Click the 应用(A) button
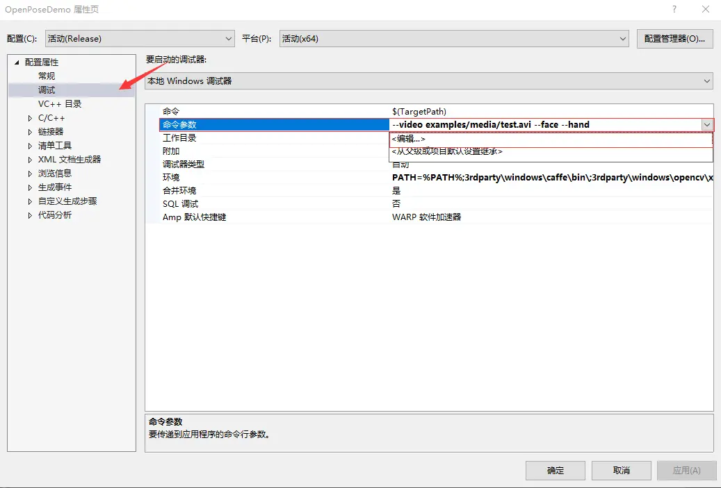The height and width of the screenshot is (488, 721). pos(686,471)
